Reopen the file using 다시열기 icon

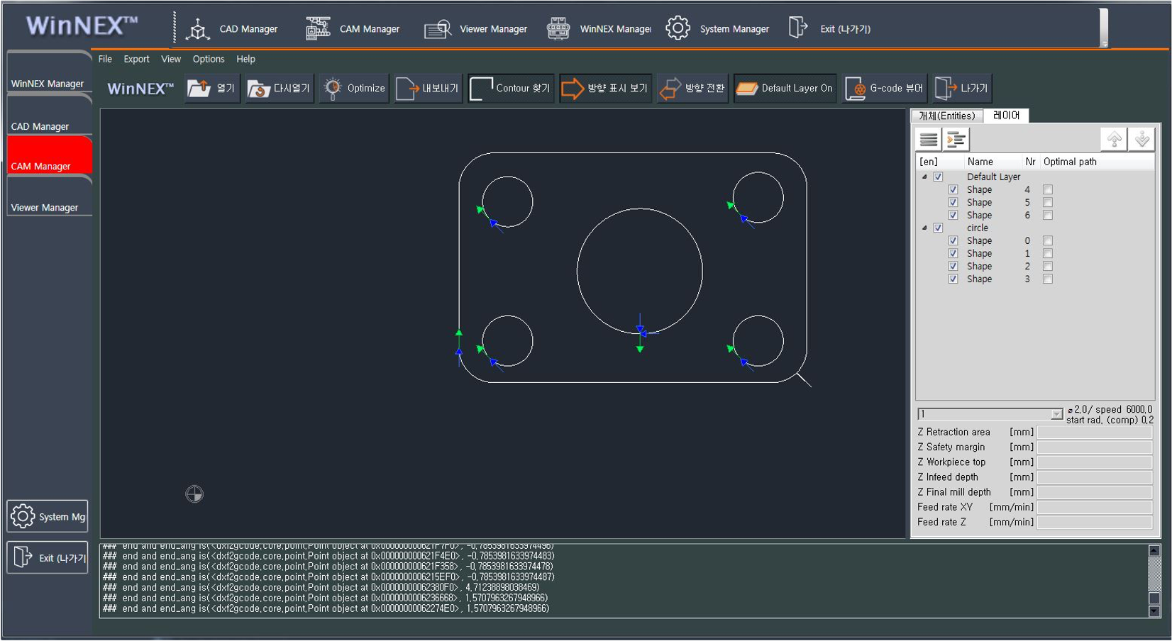pyautogui.click(x=259, y=89)
